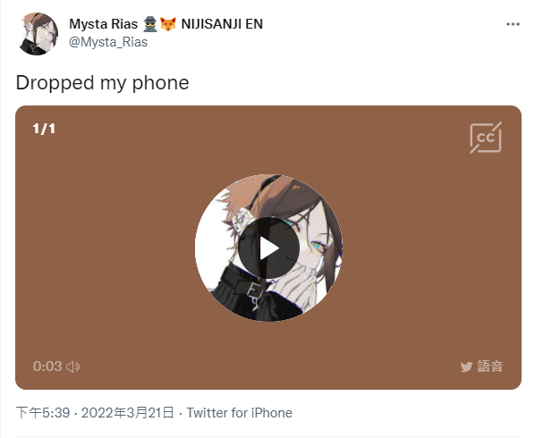Click Mysta Rias profile avatar

click(37, 34)
